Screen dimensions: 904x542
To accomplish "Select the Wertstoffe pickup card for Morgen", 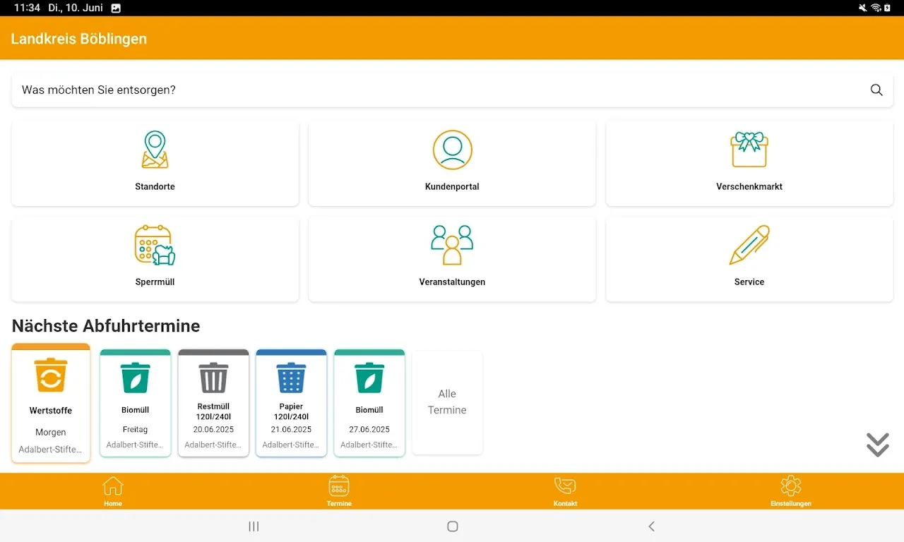I will coord(51,404).
